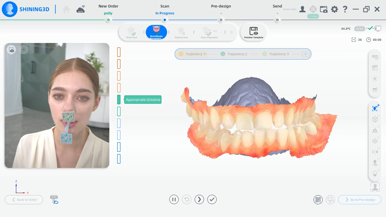
Task: Confirm the scan with the checkmark icon
Action: point(212,199)
